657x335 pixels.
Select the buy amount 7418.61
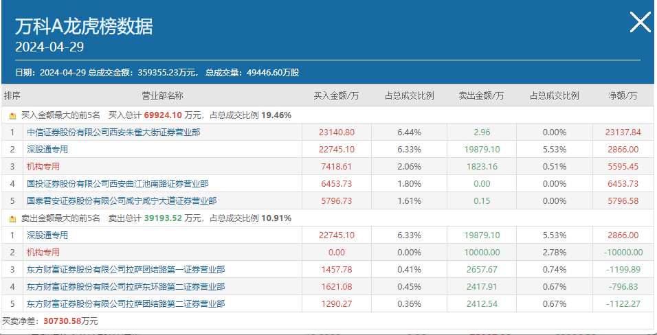(337, 167)
